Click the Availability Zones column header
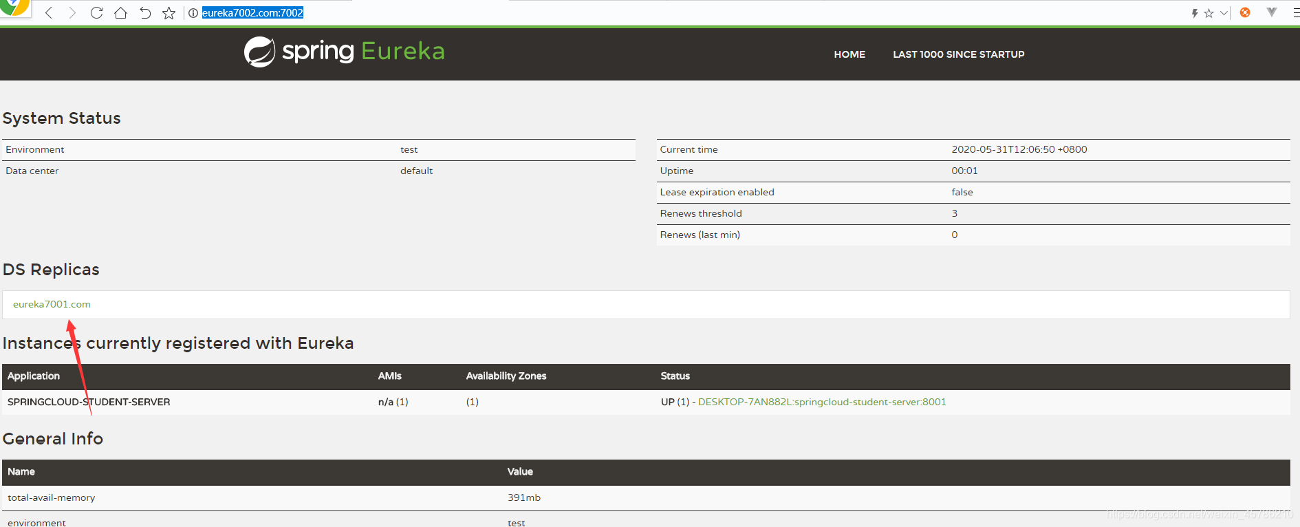Screen dimensions: 1300x527 506,376
